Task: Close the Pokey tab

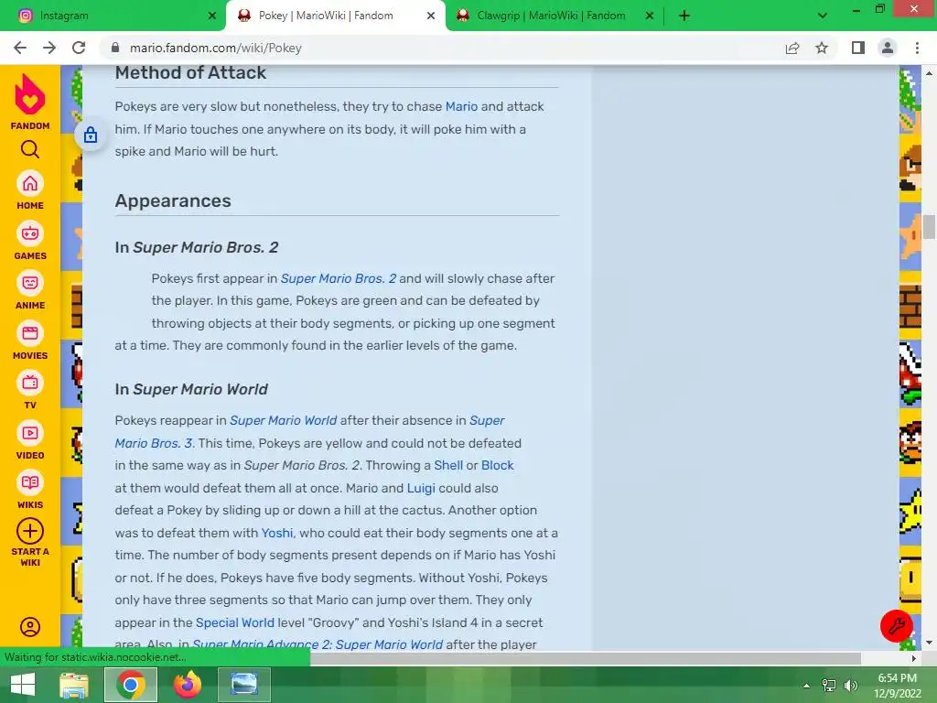Action: (x=431, y=16)
